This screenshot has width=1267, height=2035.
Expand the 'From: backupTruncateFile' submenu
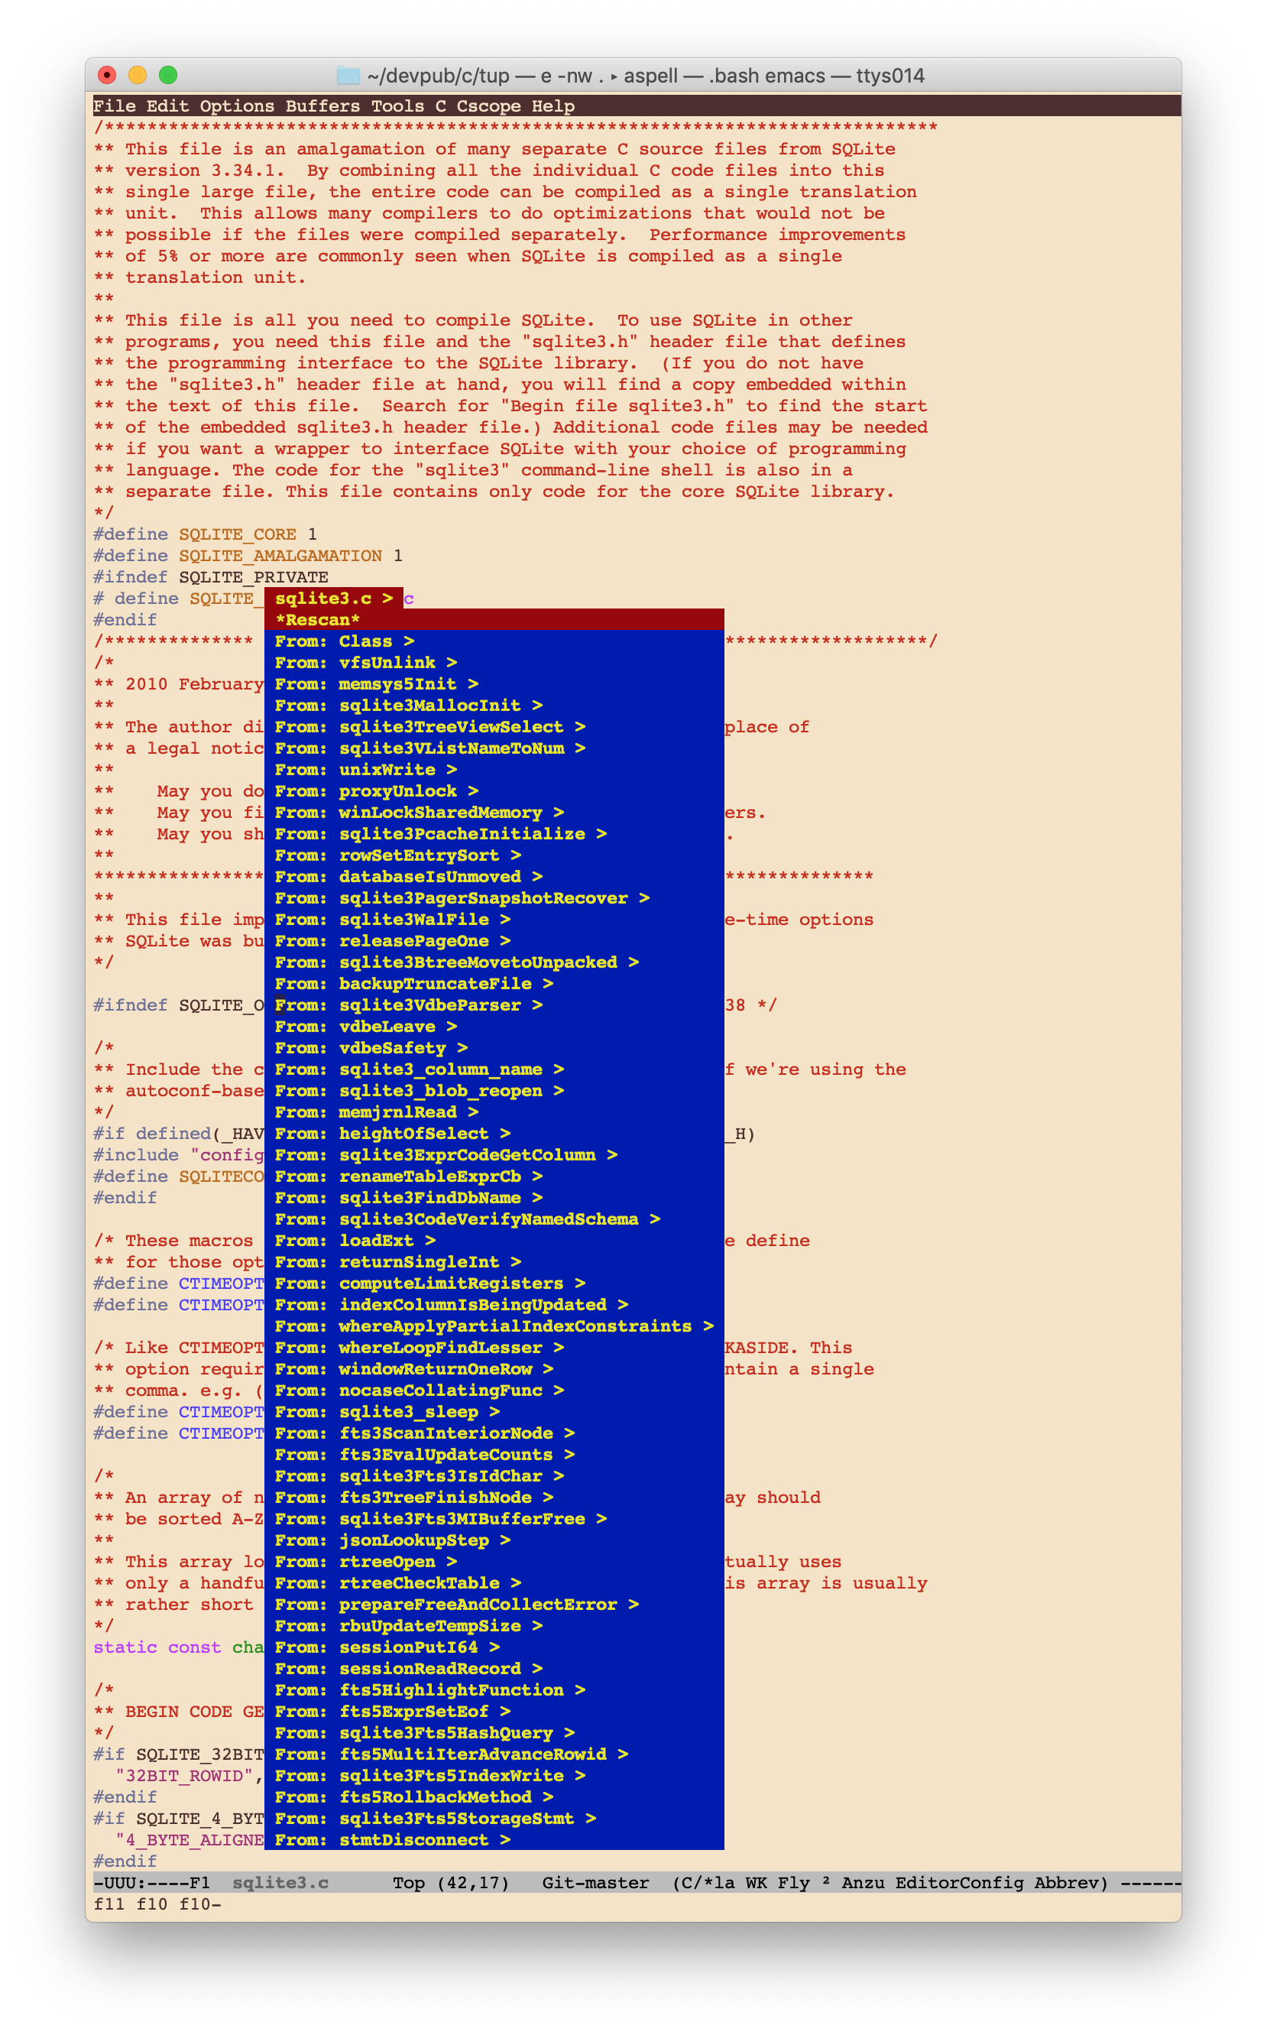point(494,983)
